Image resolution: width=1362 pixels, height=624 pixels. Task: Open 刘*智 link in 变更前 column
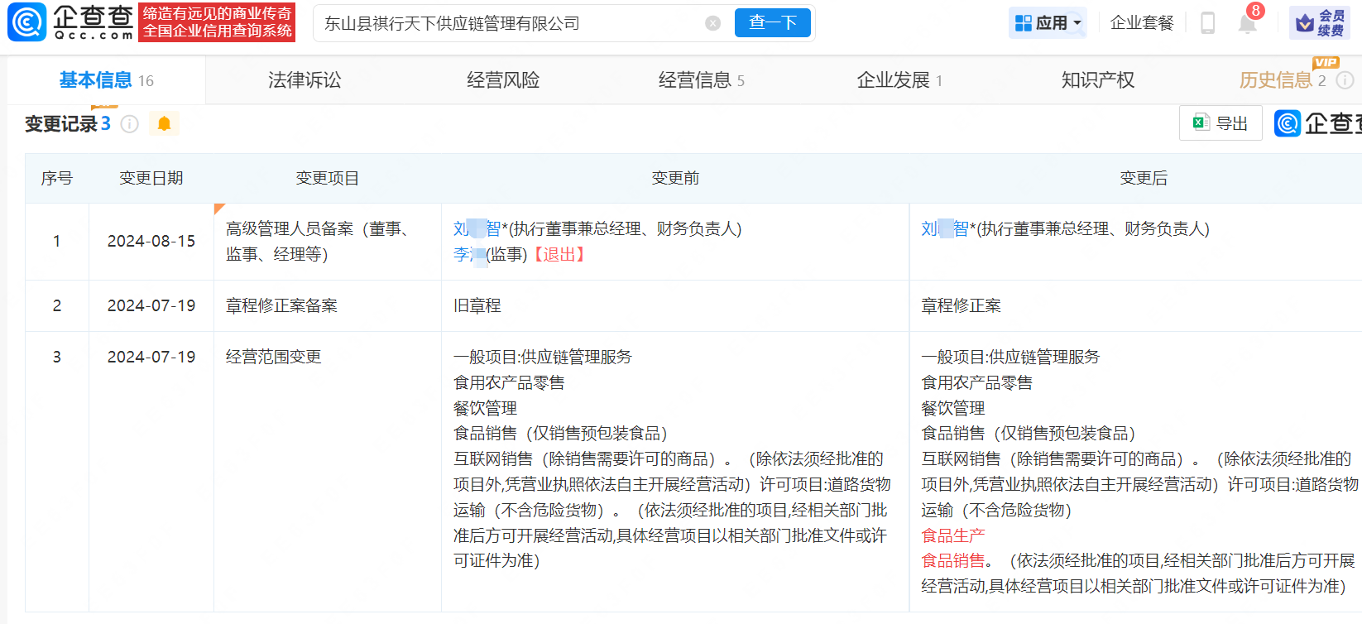point(477,229)
